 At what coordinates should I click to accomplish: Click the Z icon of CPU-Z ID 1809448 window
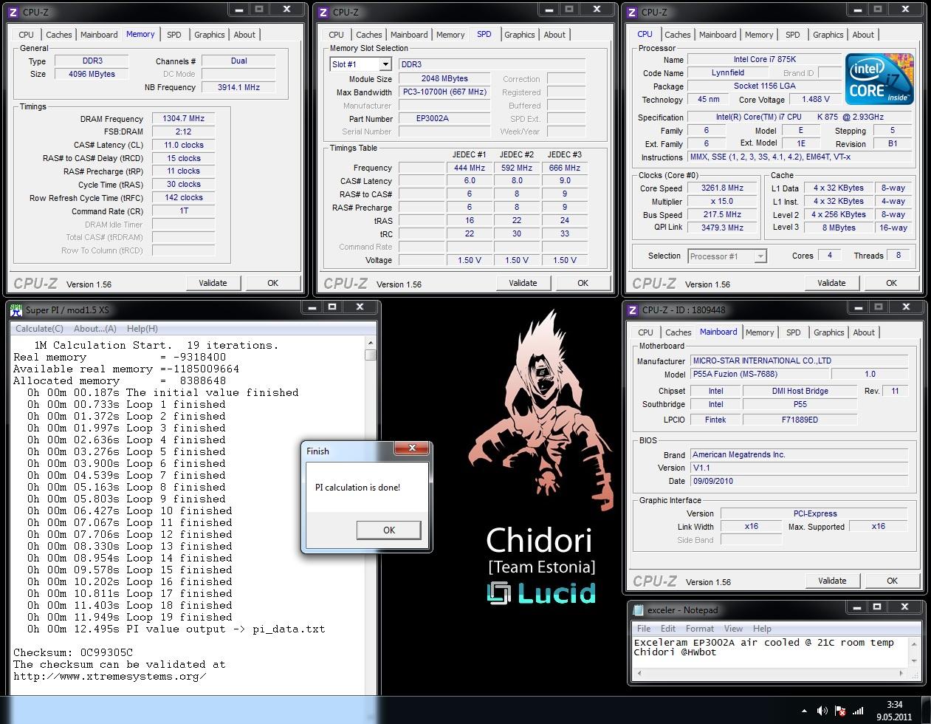point(632,310)
